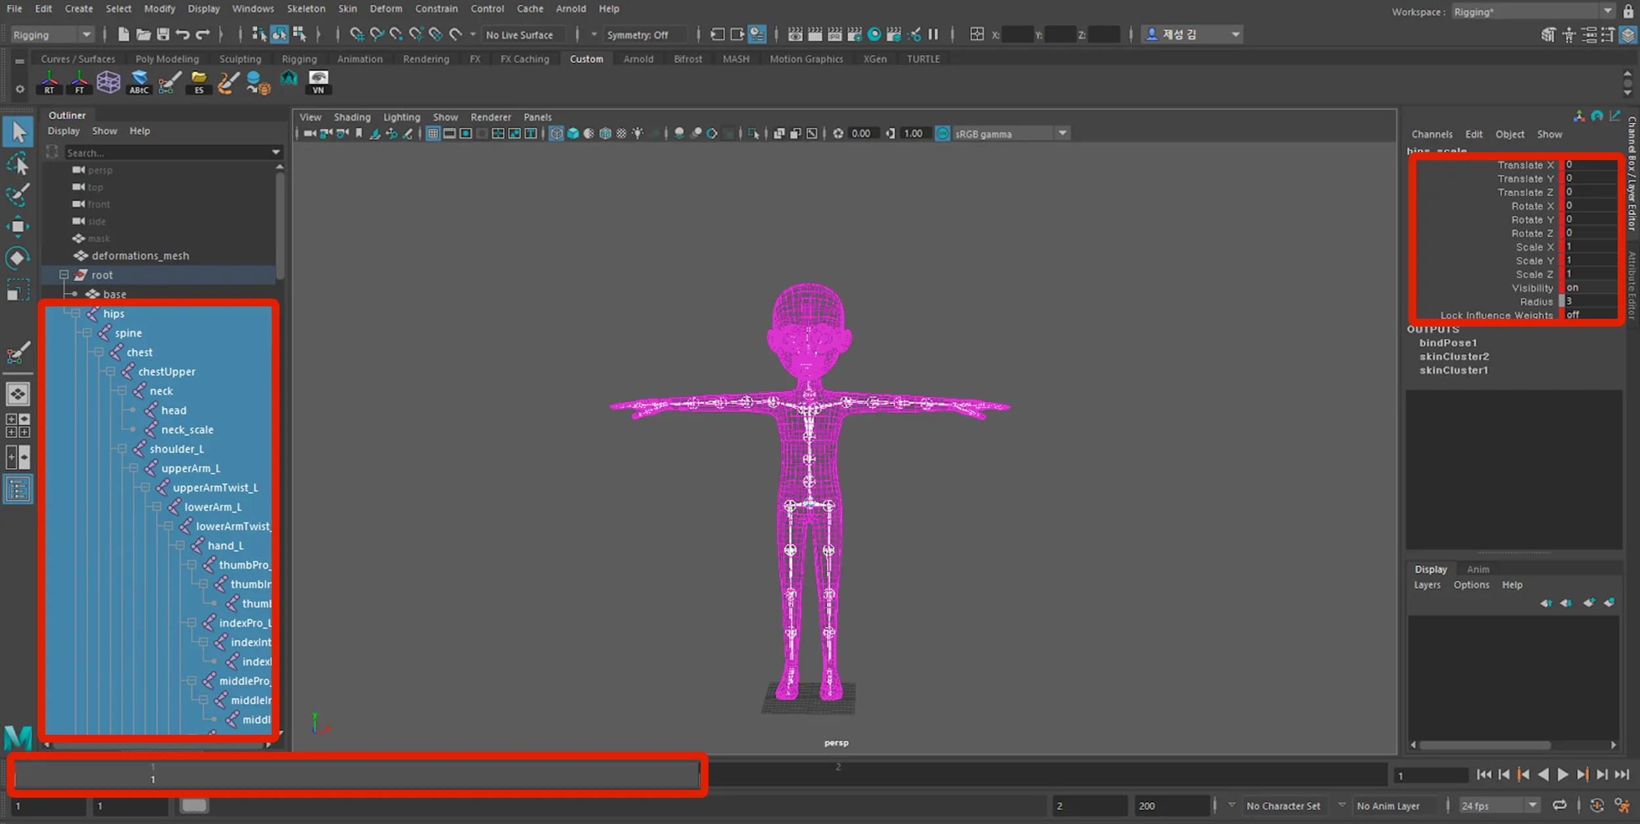Click the Undo arrow icon
Screen dimensions: 1640x824
(183, 34)
